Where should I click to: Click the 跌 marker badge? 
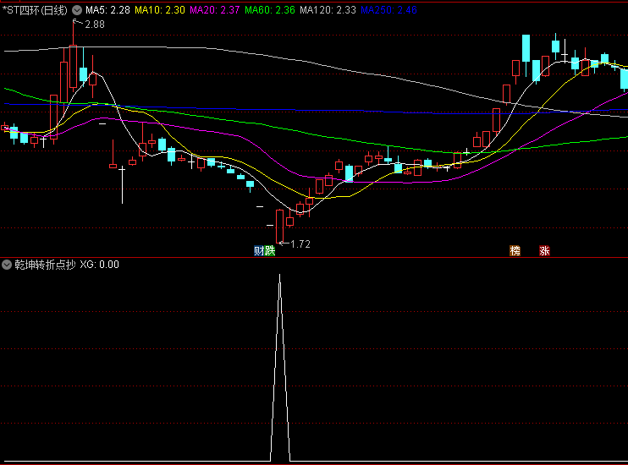[x=269, y=251]
